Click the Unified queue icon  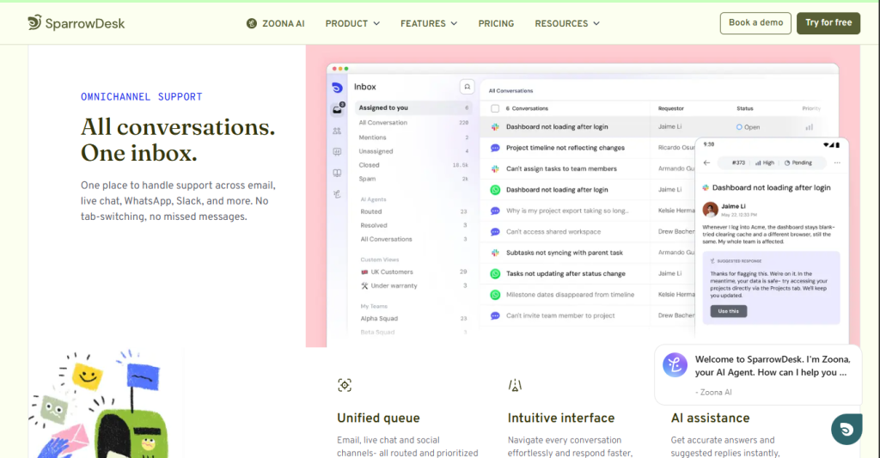click(345, 385)
